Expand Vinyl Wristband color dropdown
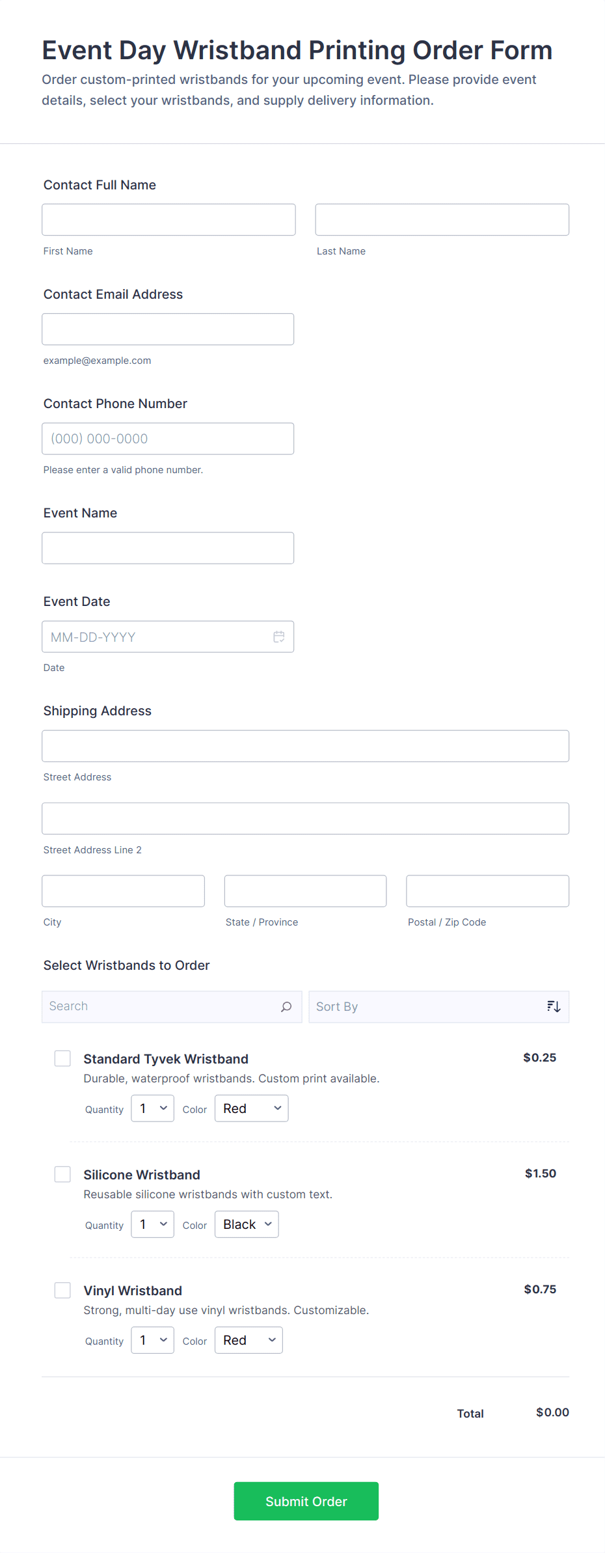 [249, 1340]
